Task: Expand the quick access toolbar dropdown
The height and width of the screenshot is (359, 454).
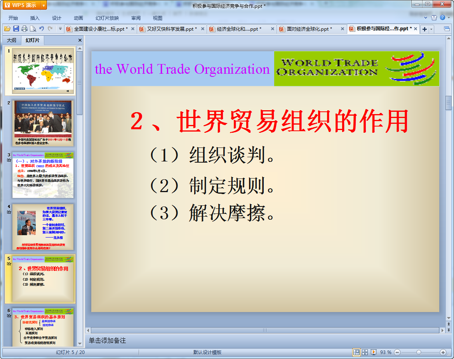Action: [60, 29]
